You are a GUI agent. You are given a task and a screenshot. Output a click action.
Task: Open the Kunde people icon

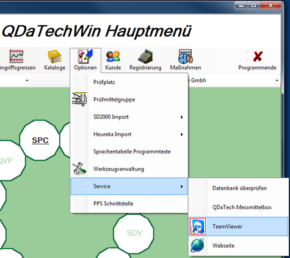[113, 56]
